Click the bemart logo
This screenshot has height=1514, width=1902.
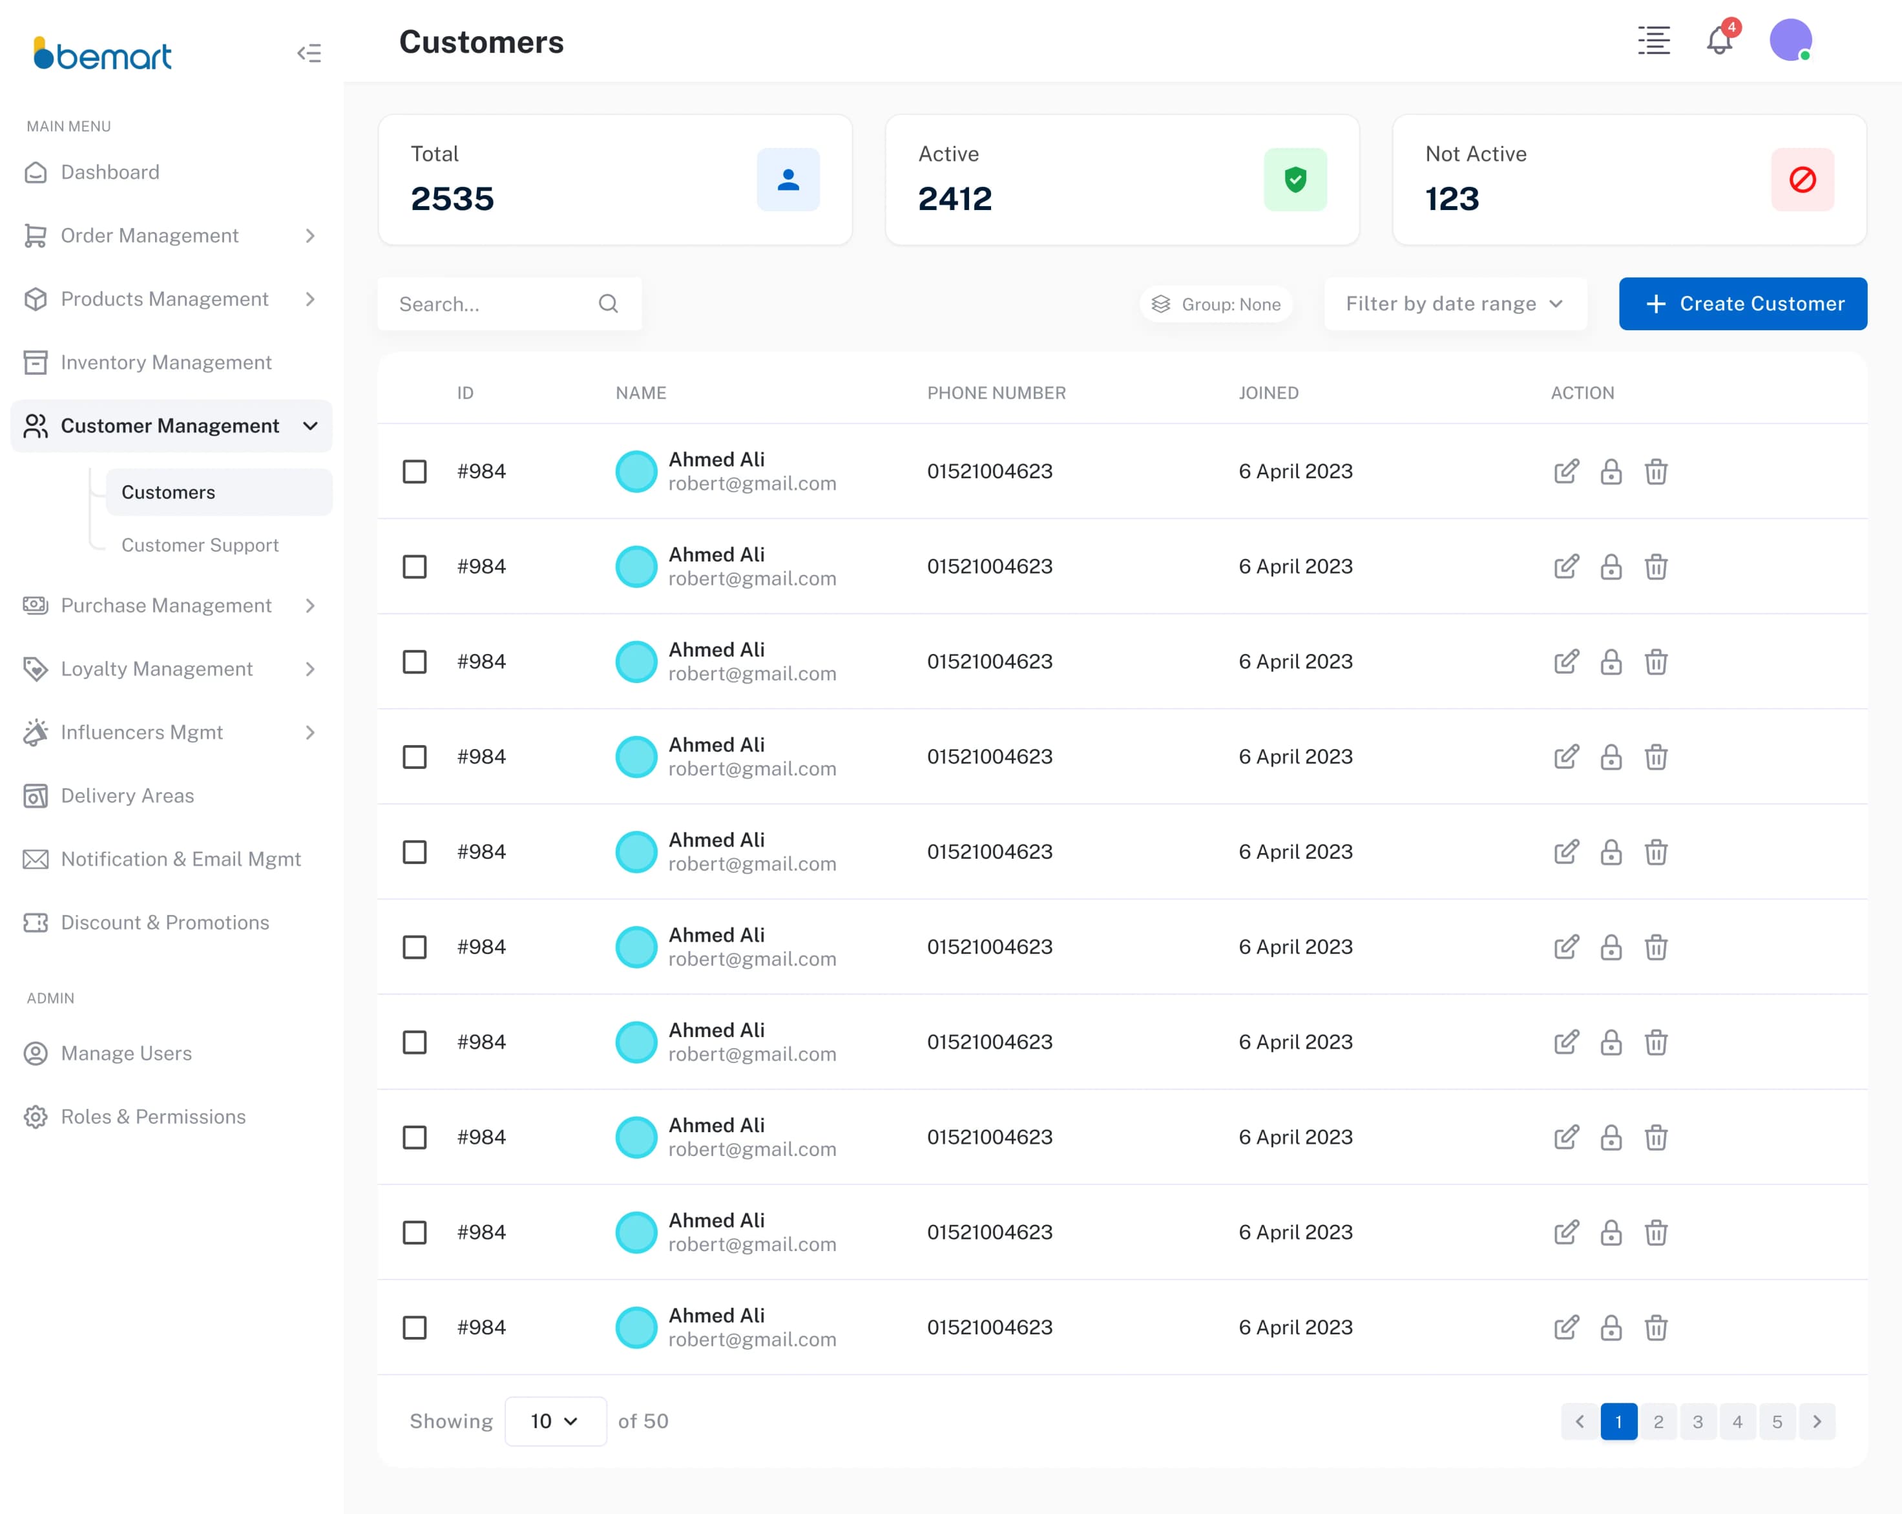pos(101,54)
